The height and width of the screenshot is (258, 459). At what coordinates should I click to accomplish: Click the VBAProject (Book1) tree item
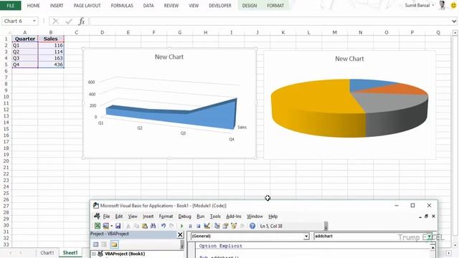pyautogui.click(x=125, y=254)
